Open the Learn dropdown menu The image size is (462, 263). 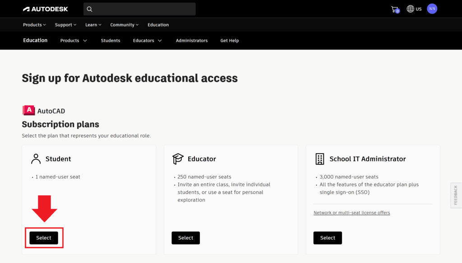point(93,25)
